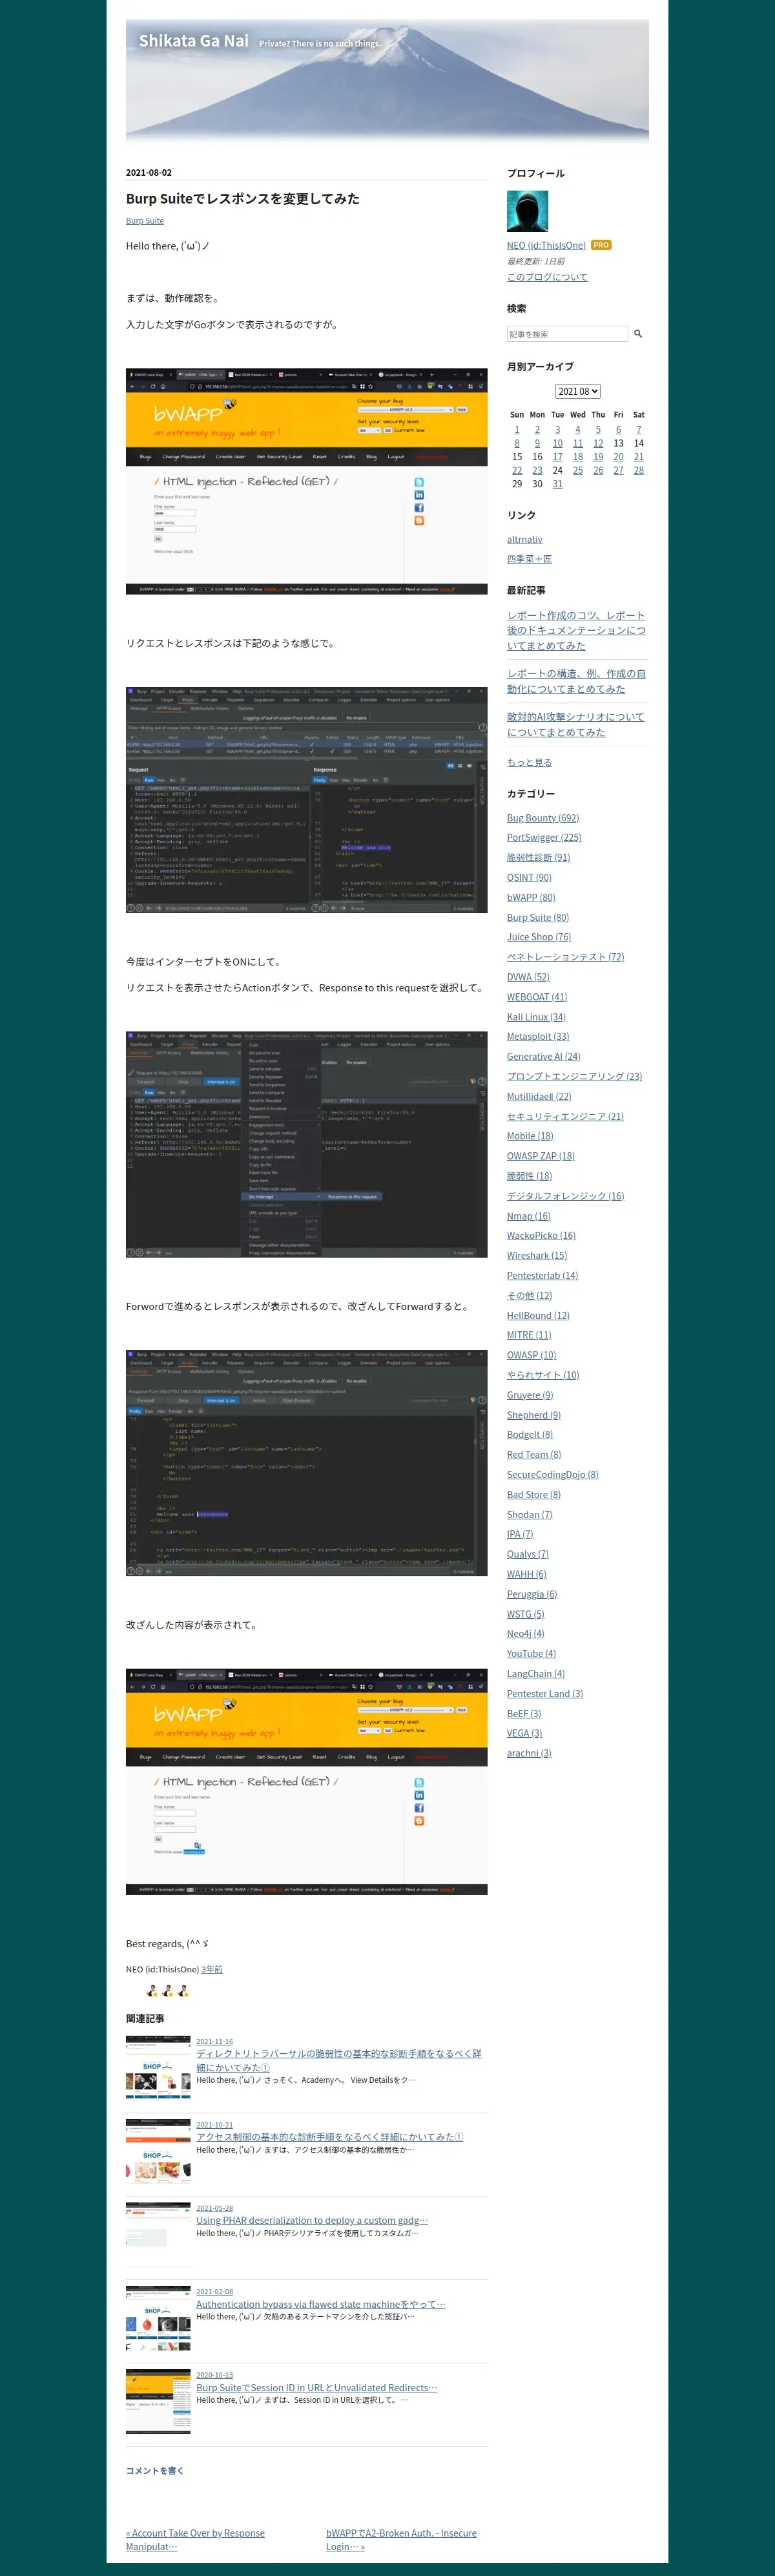Open bWAPP (80) category
The height and width of the screenshot is (2576, 775).
pyautogui.click(x=532, y=898)
